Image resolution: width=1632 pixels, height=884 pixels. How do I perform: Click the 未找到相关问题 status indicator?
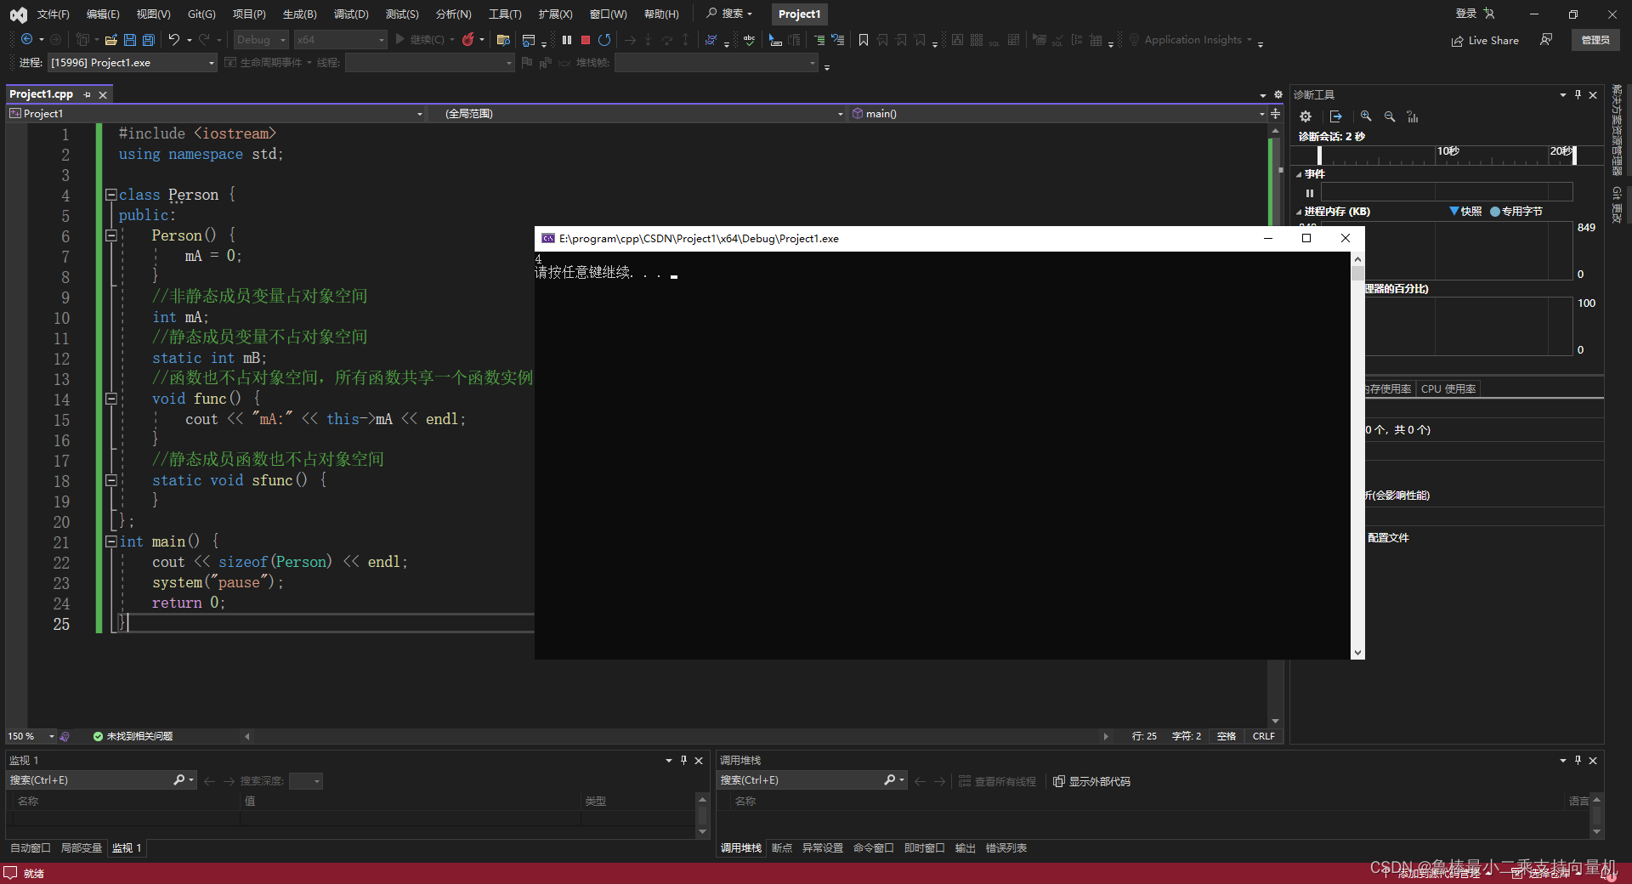(x=133, y=736)
